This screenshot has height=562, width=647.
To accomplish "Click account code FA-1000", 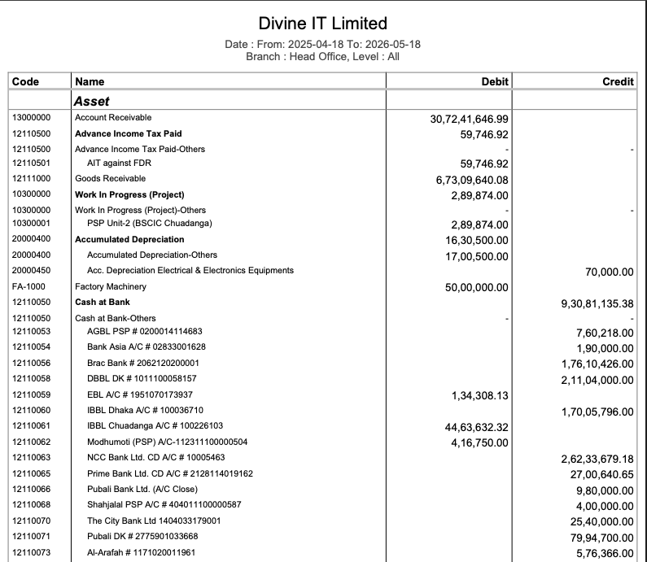I will [28, 286].
